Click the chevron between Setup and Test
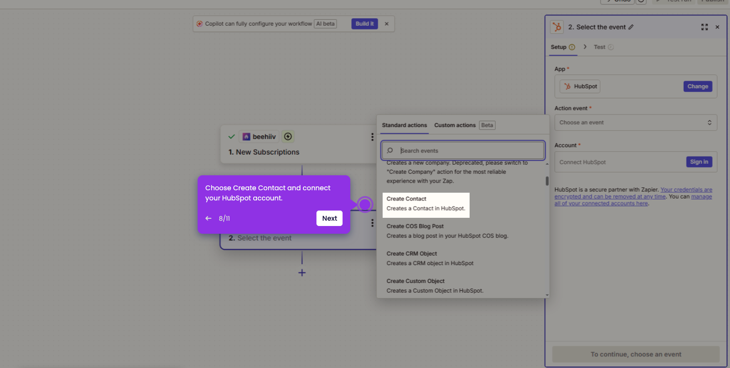The width and height of the screenshot is (730, 368). click(x=585, y=47)
